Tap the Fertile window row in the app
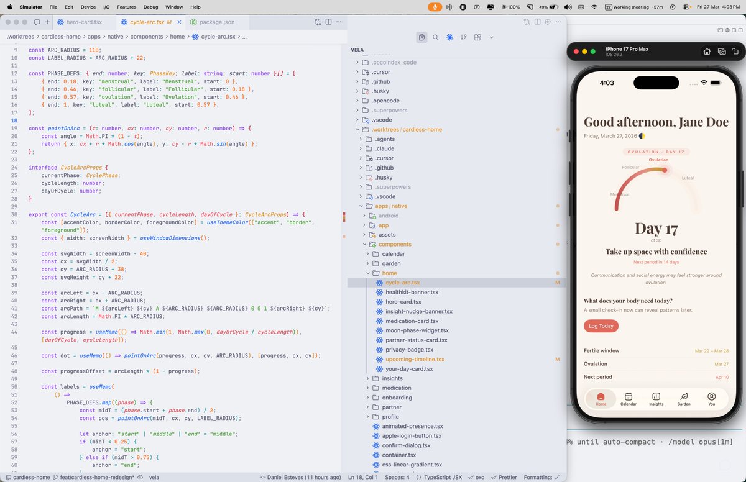The image size is (746, 482). 656,350
